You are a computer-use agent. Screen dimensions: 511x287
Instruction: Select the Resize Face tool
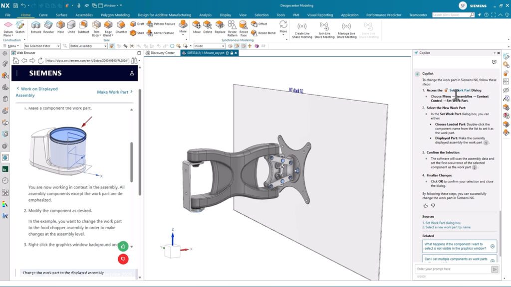[x=244, y=28]
